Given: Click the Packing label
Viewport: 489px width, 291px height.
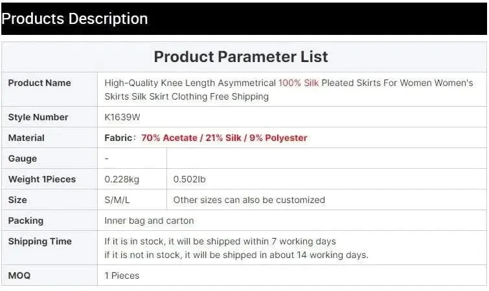Looking at the screenshot, I should (x=25, y=221).
